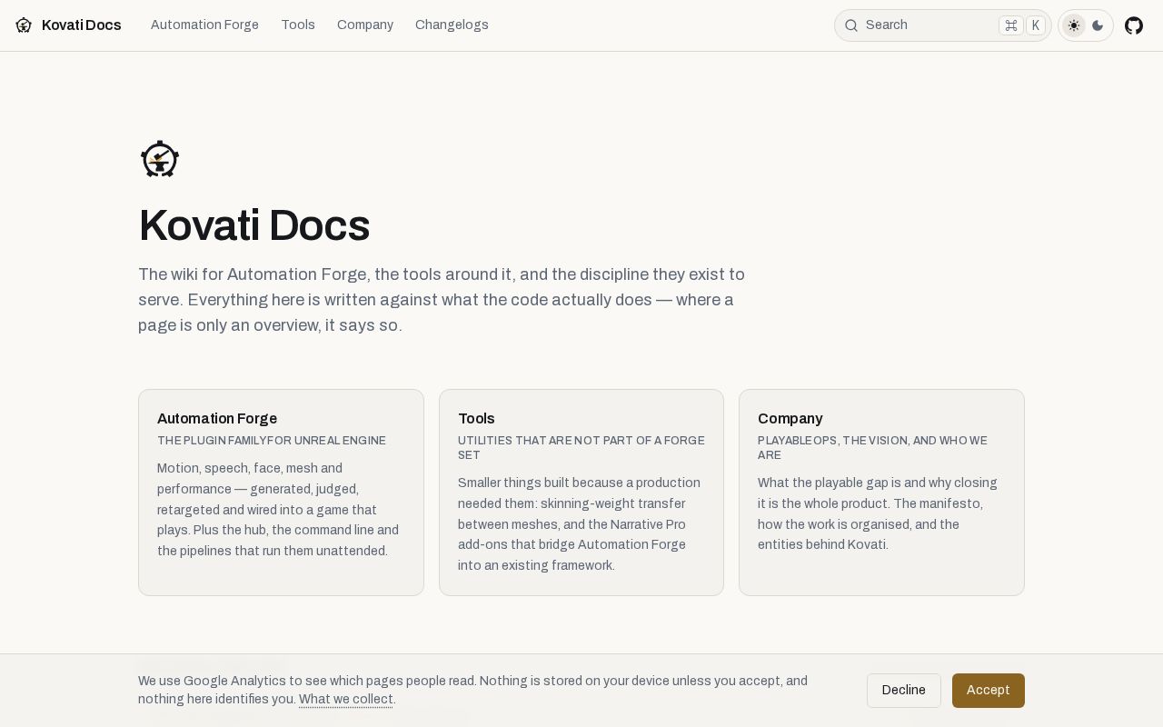Viewport: 1163px width, 727px height.
Task: Open the Changelogs nav item
Action: [x=452, y=25]
